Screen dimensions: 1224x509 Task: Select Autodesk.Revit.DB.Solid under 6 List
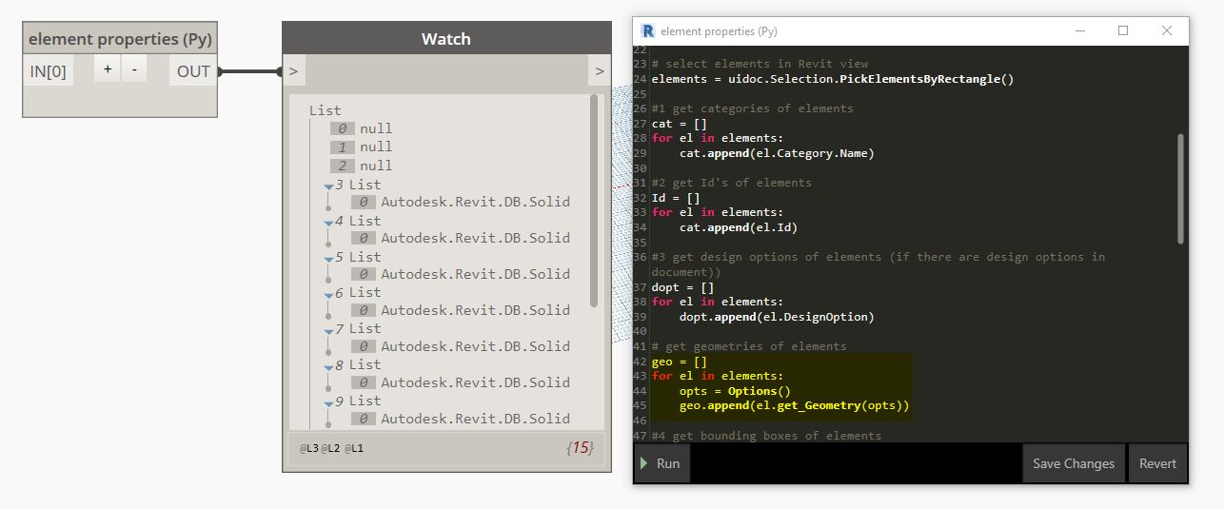point(475,310)
